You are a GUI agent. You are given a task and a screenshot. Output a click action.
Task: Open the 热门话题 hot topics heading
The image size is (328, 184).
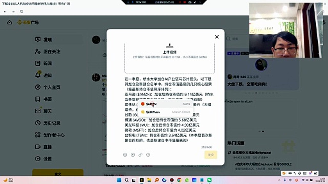pyautogui.click(x=236, y=143)
